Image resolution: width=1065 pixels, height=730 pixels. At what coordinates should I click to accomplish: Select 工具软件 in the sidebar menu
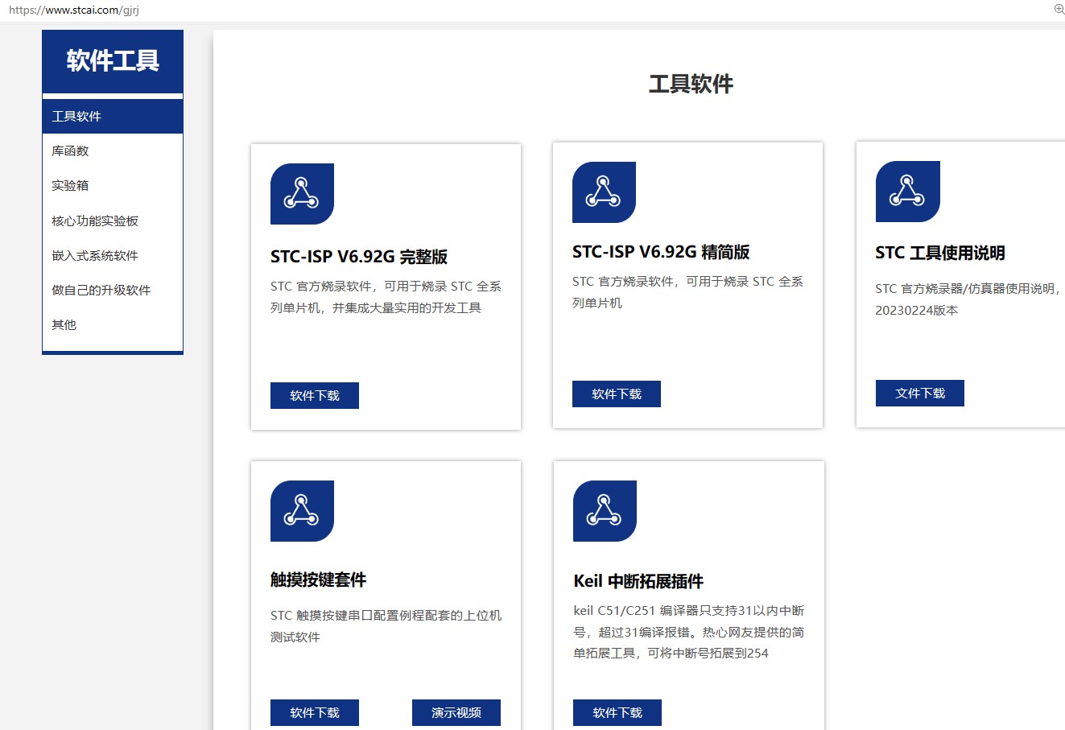[x=113, y=116]
